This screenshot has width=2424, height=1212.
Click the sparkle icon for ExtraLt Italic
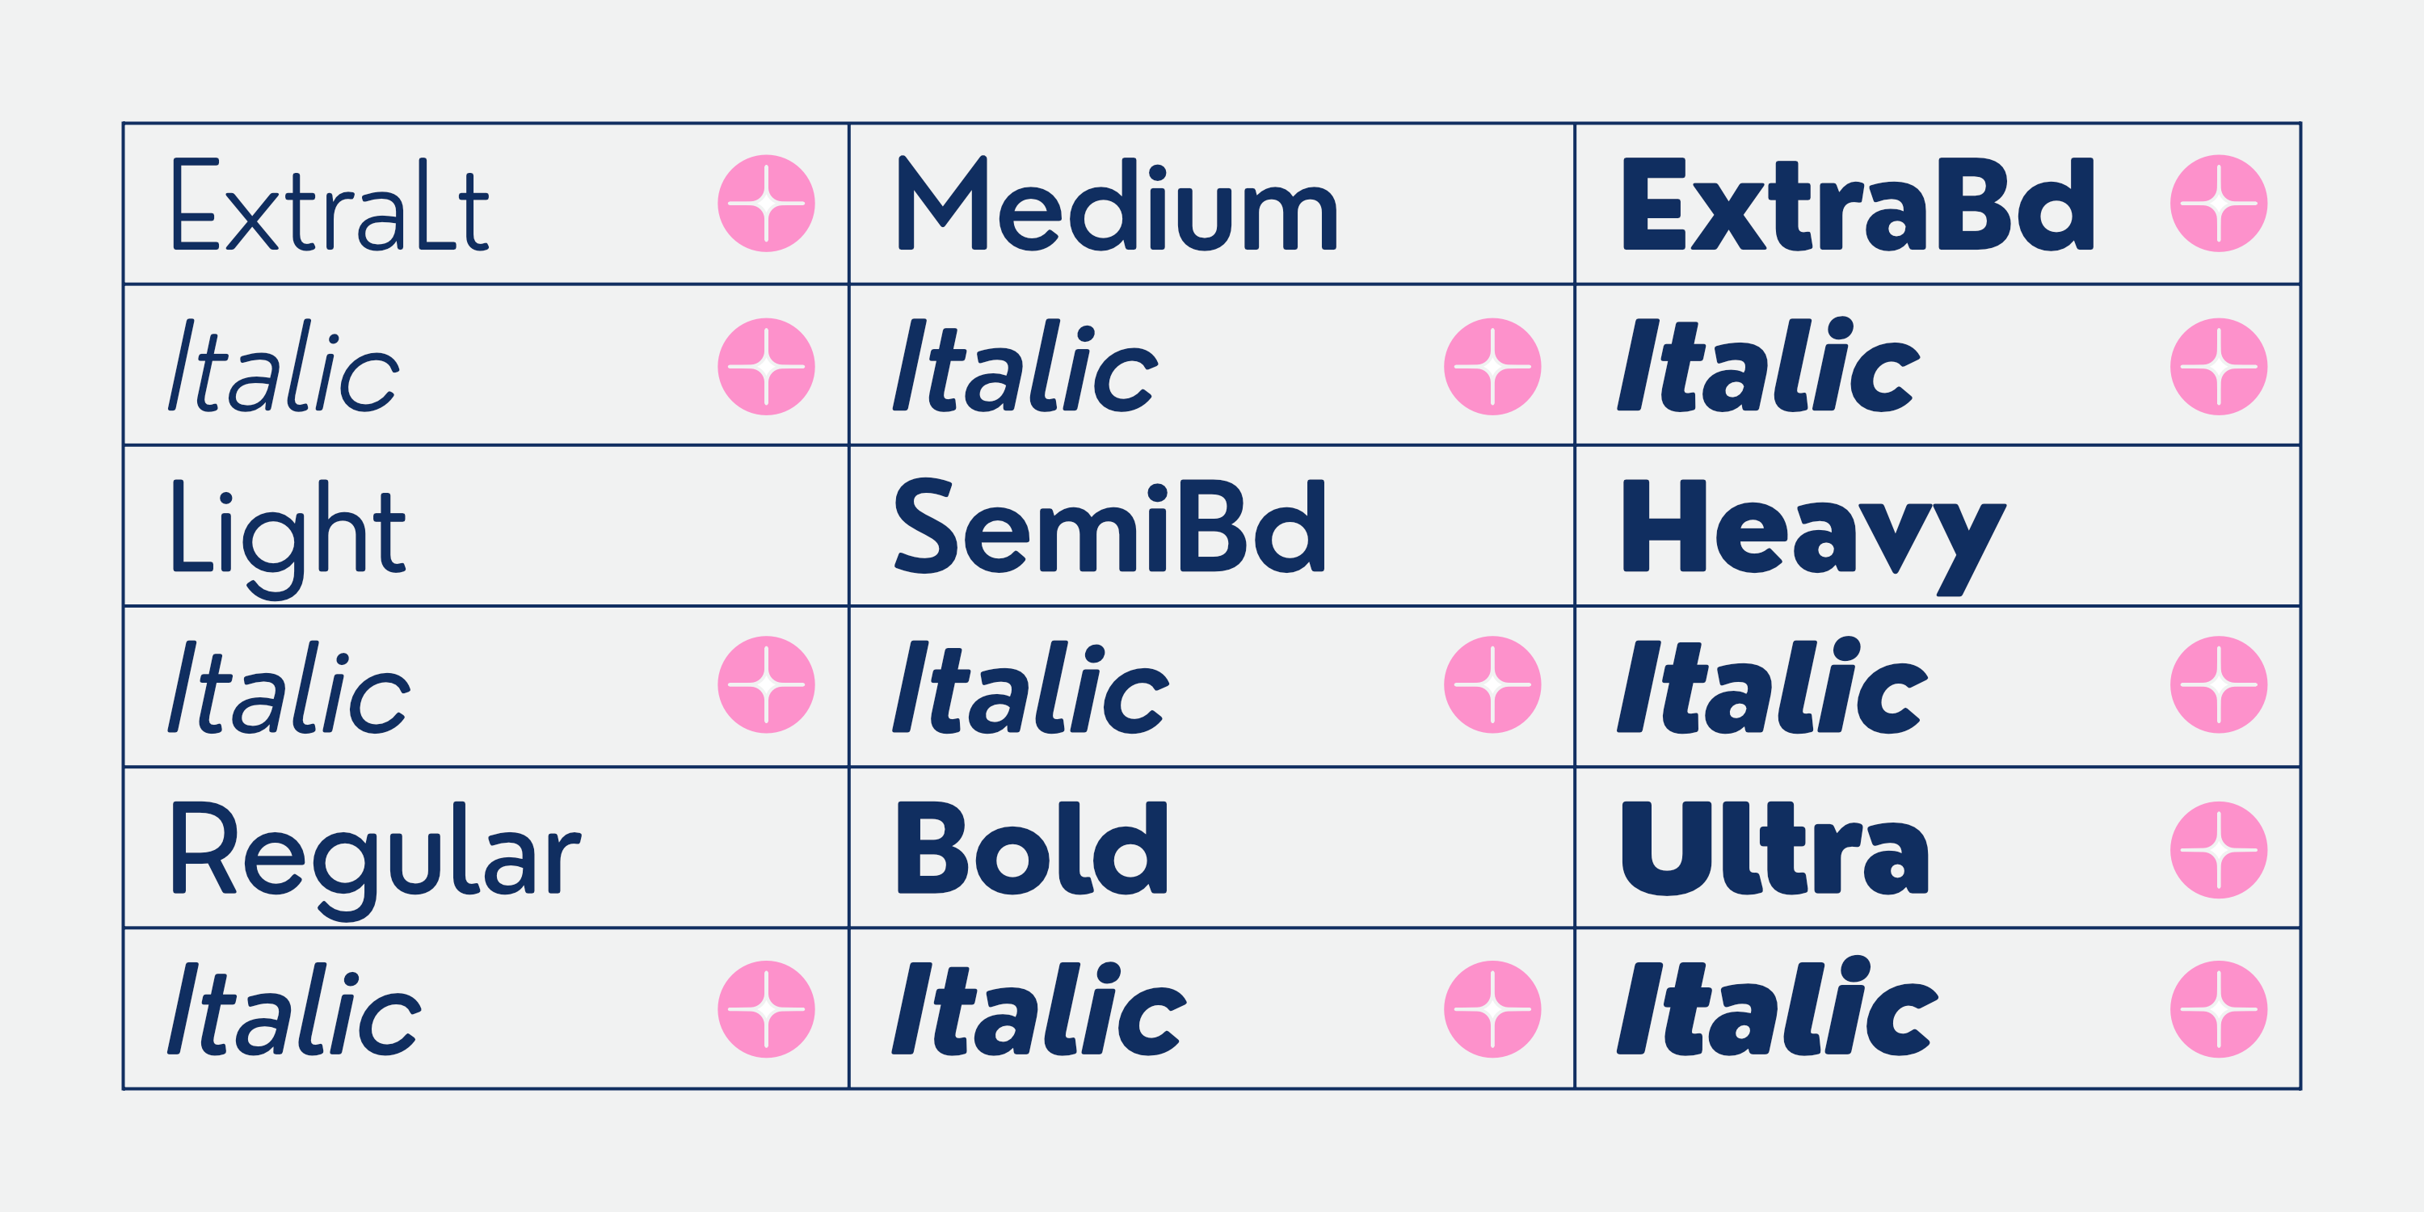coord(766,366)
